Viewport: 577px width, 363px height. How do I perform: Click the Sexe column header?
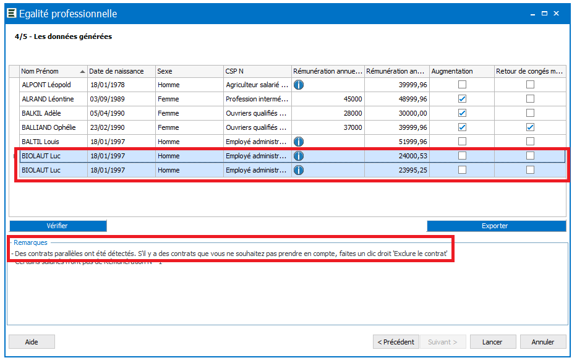pyautogui.click(x=189, y=71)
